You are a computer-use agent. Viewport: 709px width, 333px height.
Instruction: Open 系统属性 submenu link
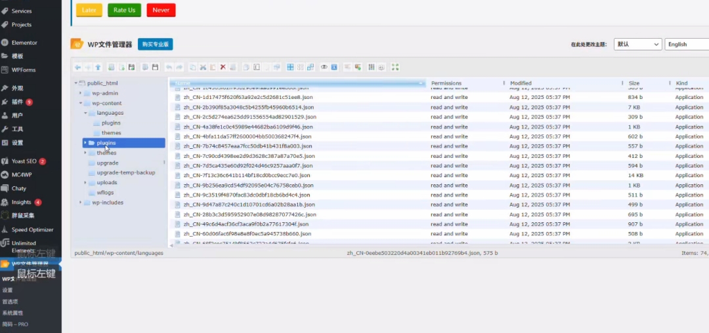point(12,313)
